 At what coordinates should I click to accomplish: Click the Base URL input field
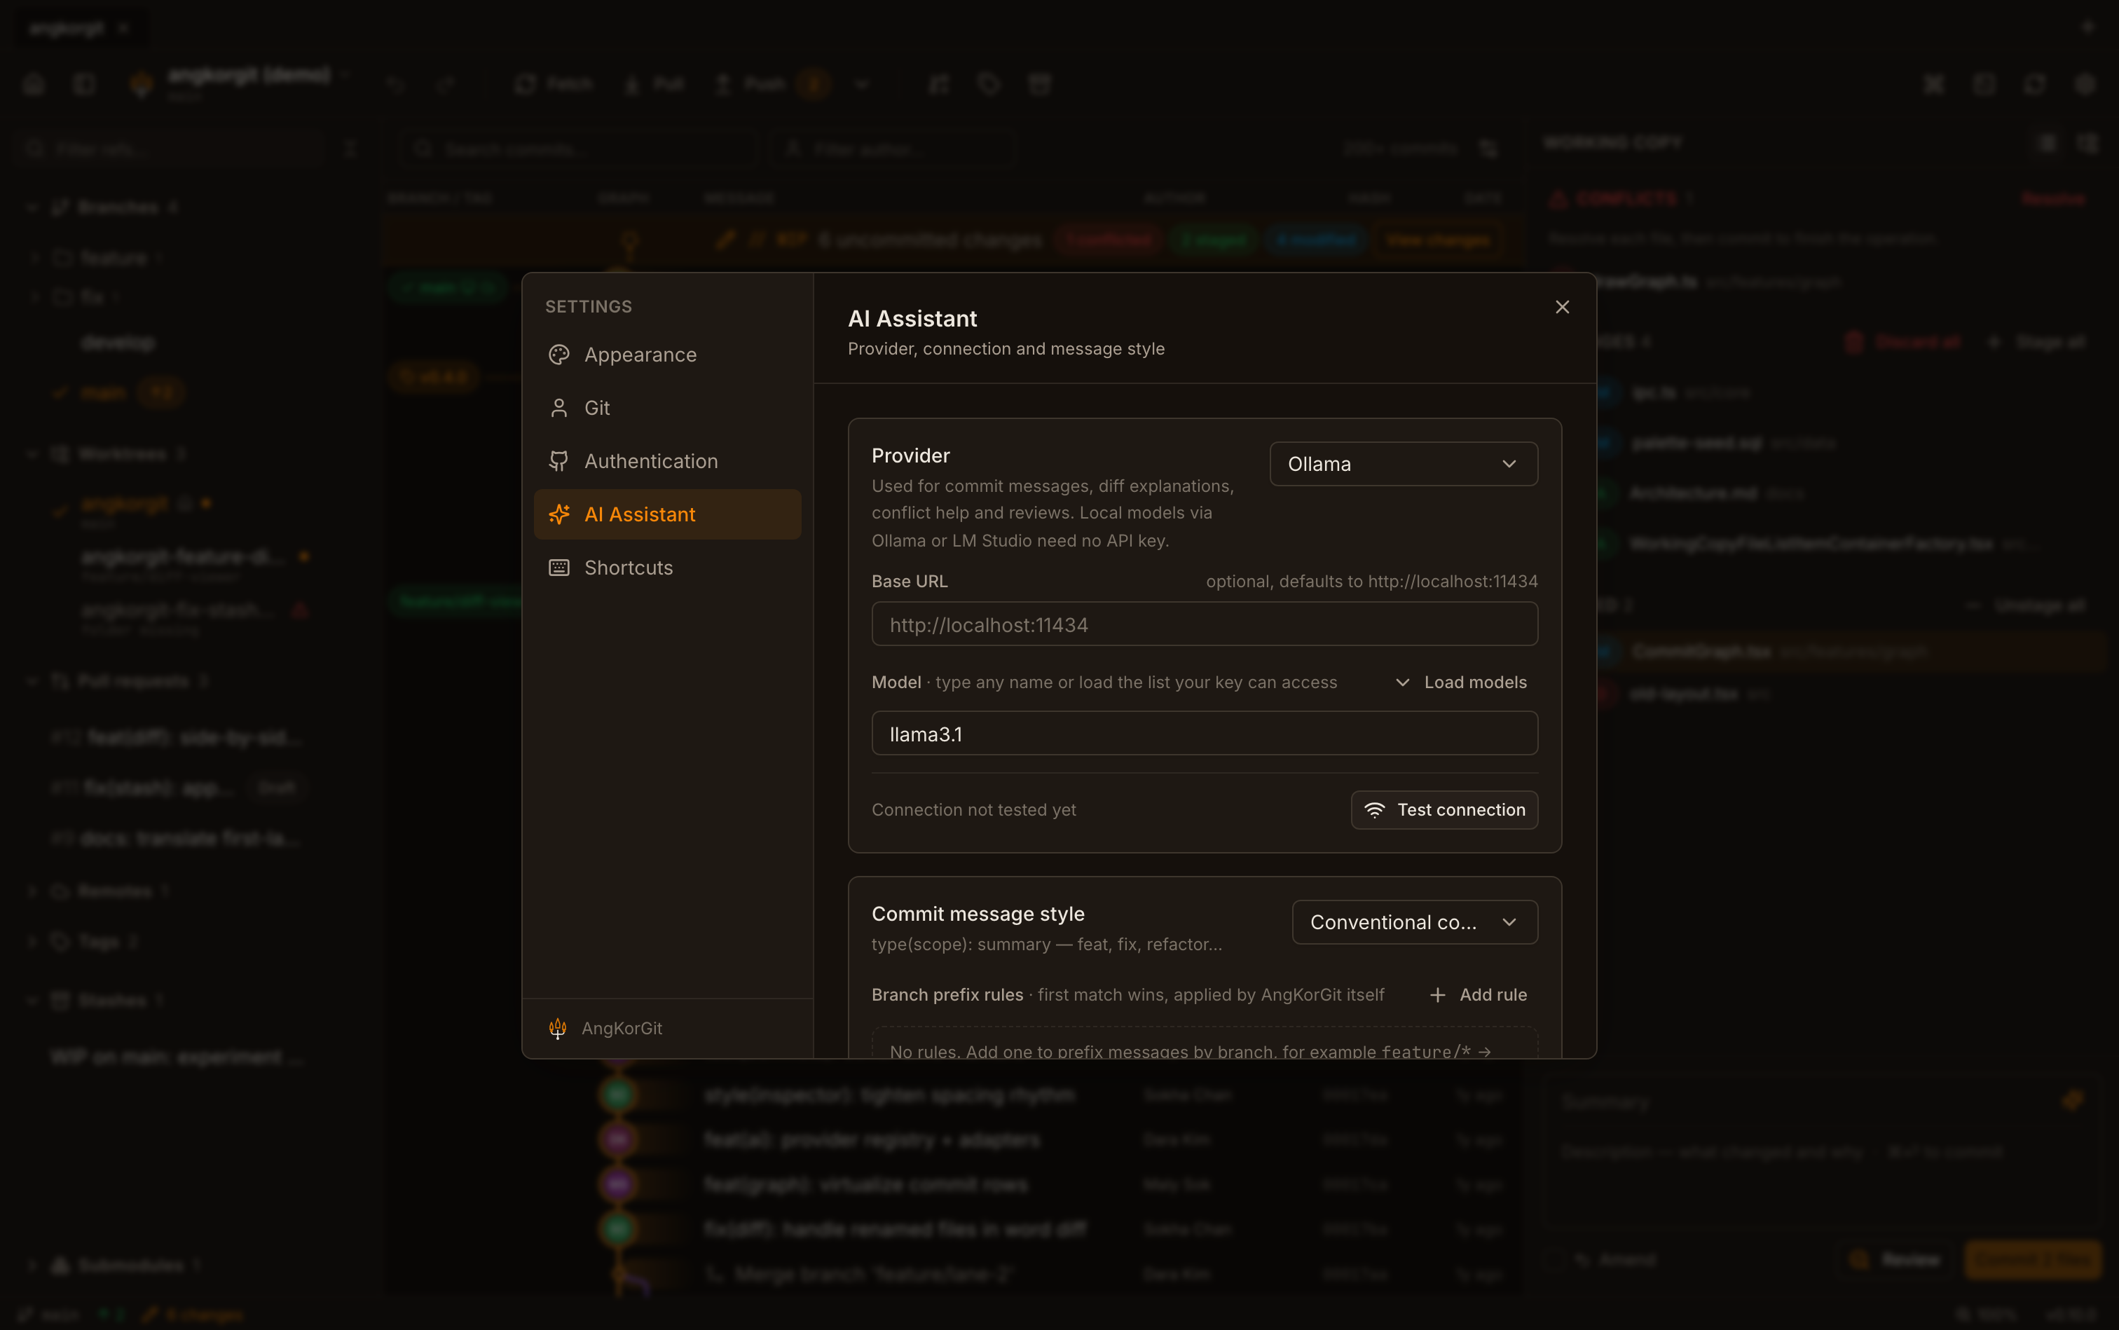(x=1204, y=624)
